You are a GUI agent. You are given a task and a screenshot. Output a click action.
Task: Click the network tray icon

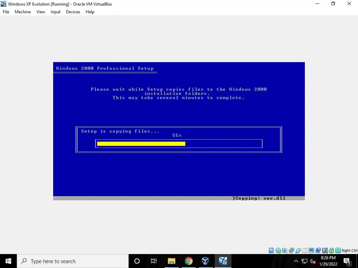click(x=305, y=261)
